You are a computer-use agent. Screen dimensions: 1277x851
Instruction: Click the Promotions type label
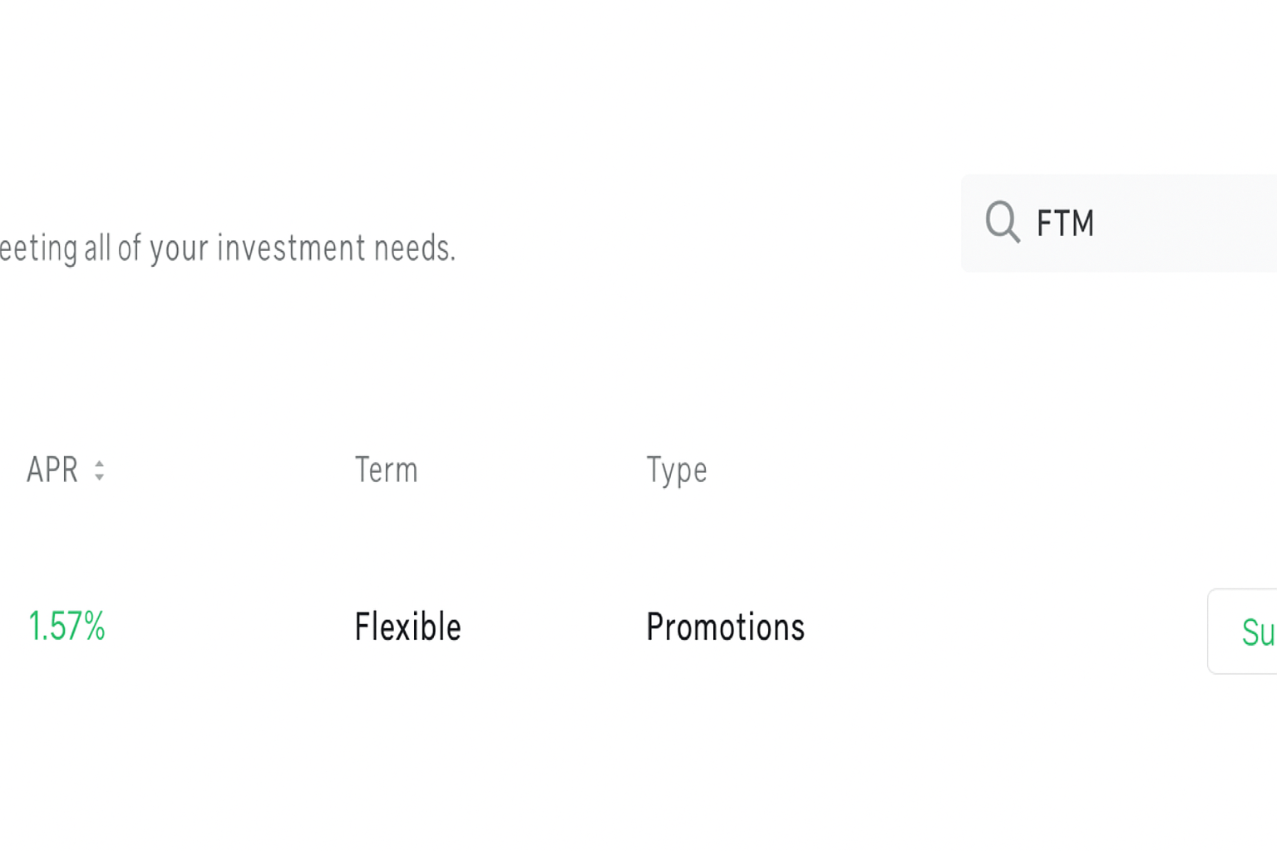[725, 627]
